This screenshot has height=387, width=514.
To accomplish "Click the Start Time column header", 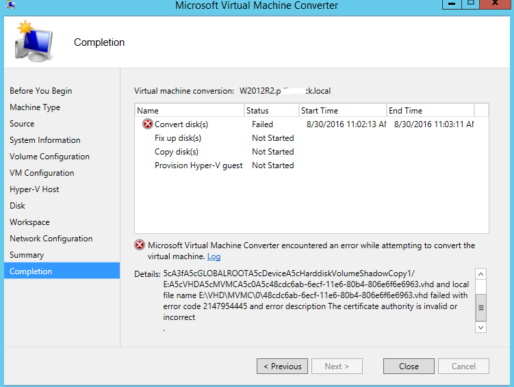I will (x=343, y=110).
